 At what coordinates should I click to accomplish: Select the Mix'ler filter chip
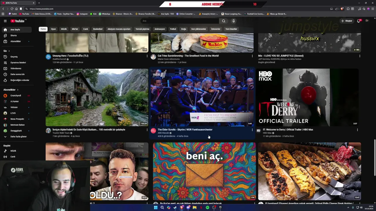point(75,29)
